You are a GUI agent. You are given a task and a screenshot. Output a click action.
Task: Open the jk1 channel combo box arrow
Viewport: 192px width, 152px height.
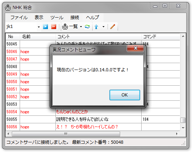coord(39,27)
